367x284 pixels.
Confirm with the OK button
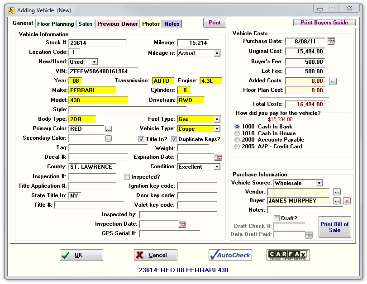click(81, 255)
